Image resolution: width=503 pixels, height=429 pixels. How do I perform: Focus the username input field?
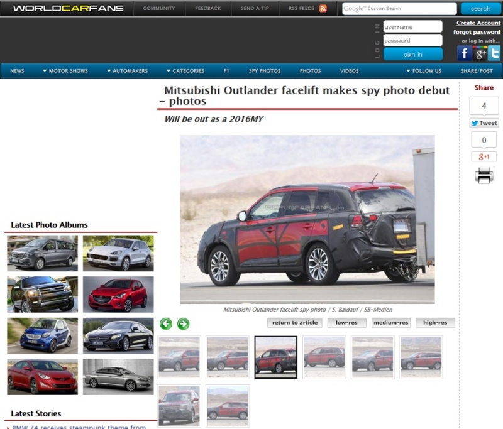click(413, 26)
